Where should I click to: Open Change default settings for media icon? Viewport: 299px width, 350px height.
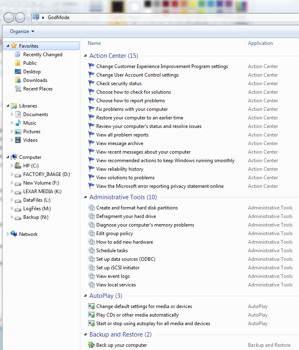click(91, 306)
